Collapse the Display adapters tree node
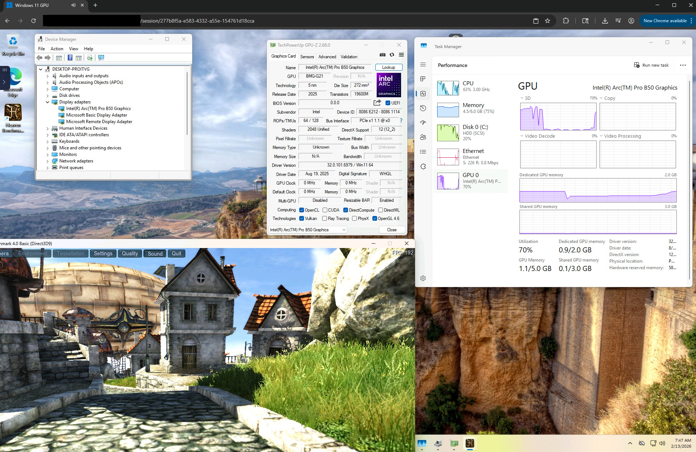 [47, 102]
